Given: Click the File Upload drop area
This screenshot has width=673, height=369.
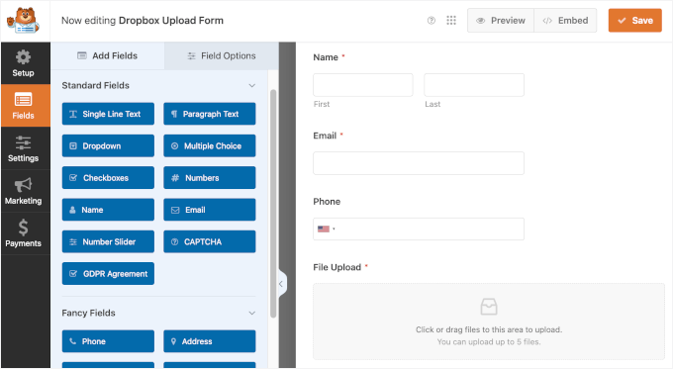Looking at the screenshot, I should (489, 321).
